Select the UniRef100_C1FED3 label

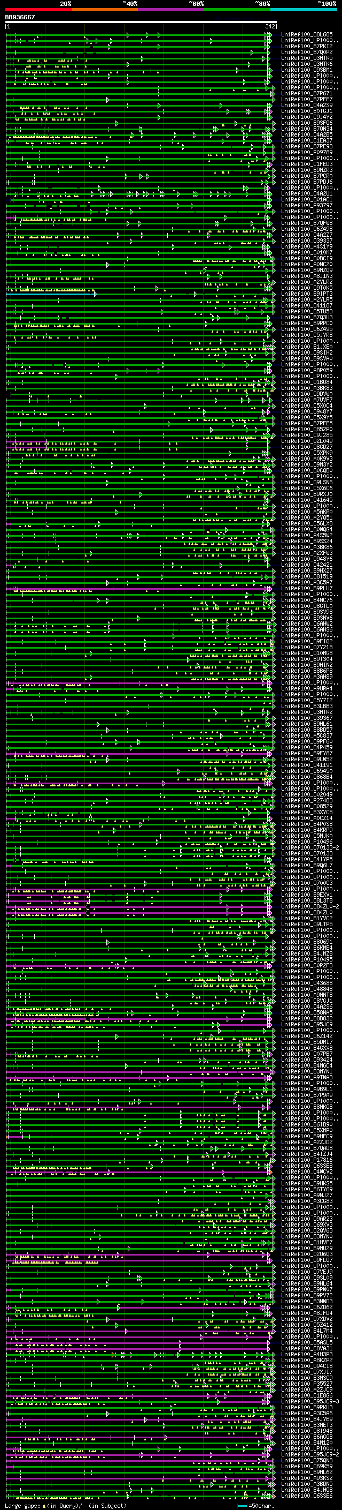click(306, 164)
